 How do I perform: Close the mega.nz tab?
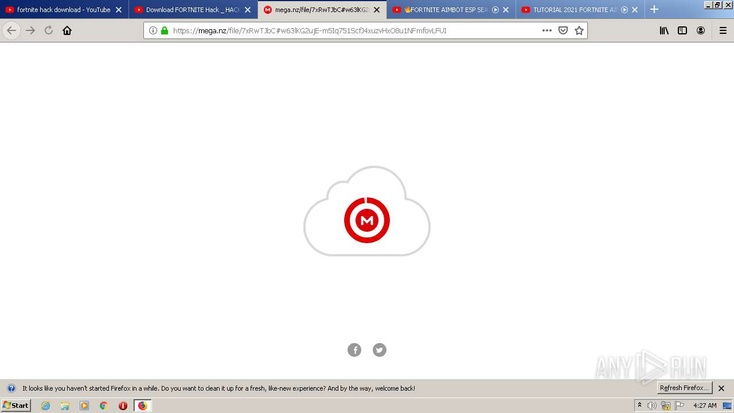(377, 10)
